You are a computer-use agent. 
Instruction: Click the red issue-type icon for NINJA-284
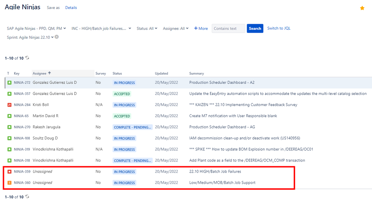pyautogui.click(x=9, y=105)
